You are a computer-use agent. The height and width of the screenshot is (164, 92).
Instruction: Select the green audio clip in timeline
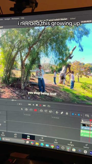pos(86,133)
